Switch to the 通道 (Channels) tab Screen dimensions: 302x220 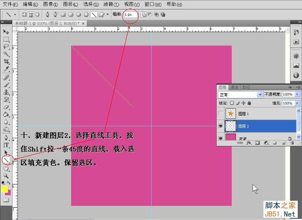click(x=234, y=87)
